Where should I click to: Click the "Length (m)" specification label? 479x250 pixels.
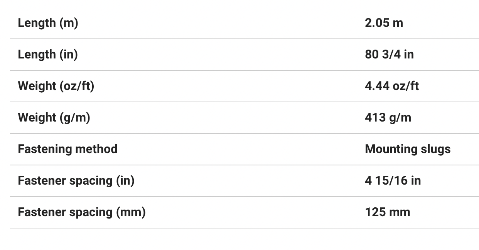pyautogui.click(x=48, y=23)
